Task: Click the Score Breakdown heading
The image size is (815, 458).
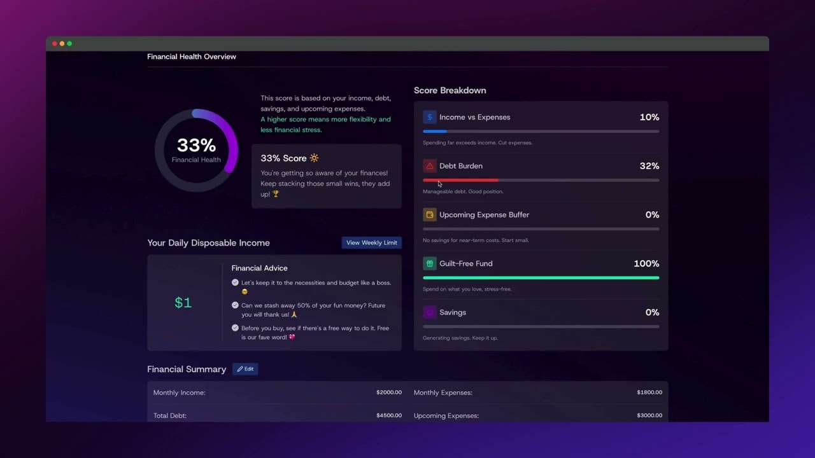Action: 450,90
